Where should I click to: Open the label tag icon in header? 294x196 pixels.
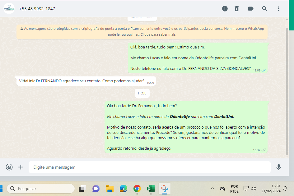click(251, 9)
